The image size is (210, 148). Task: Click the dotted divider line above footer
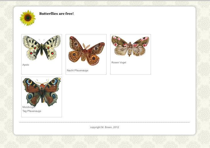(105, 122)
